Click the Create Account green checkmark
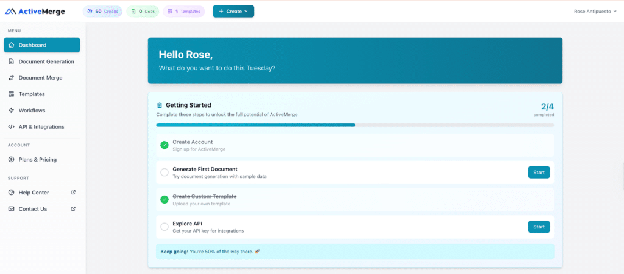This screenshot has width=624, height=274. [x=165, y=145]
